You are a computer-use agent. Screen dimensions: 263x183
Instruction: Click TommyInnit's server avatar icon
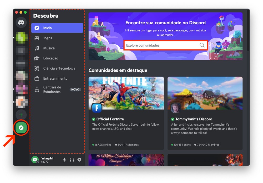pos(176,108)
